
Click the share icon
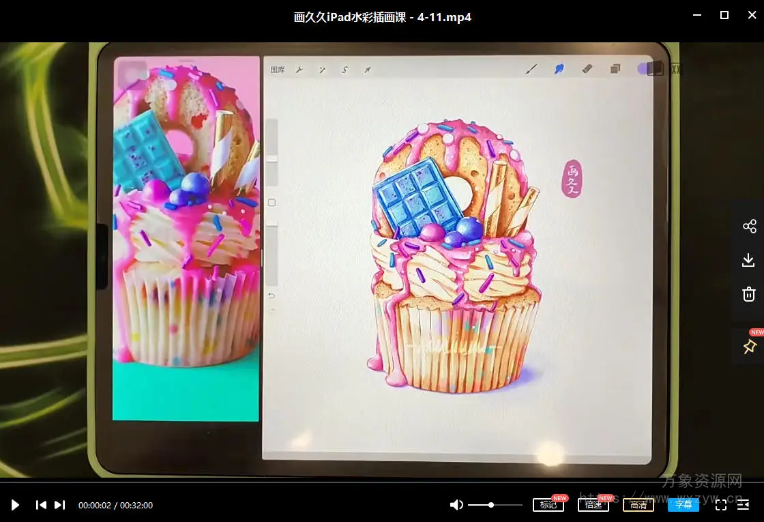pyautogui.click(x=749, y=227)
